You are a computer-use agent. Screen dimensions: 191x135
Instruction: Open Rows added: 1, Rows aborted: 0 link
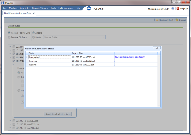click(129, 57)
